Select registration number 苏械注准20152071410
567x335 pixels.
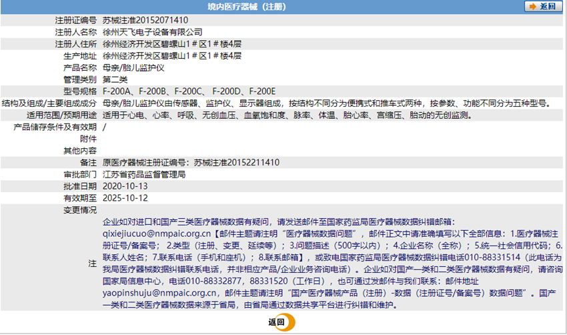tap(145, 20)
